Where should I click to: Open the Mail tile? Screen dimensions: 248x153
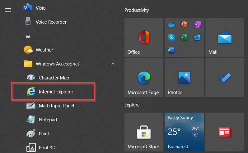[225, 37]
